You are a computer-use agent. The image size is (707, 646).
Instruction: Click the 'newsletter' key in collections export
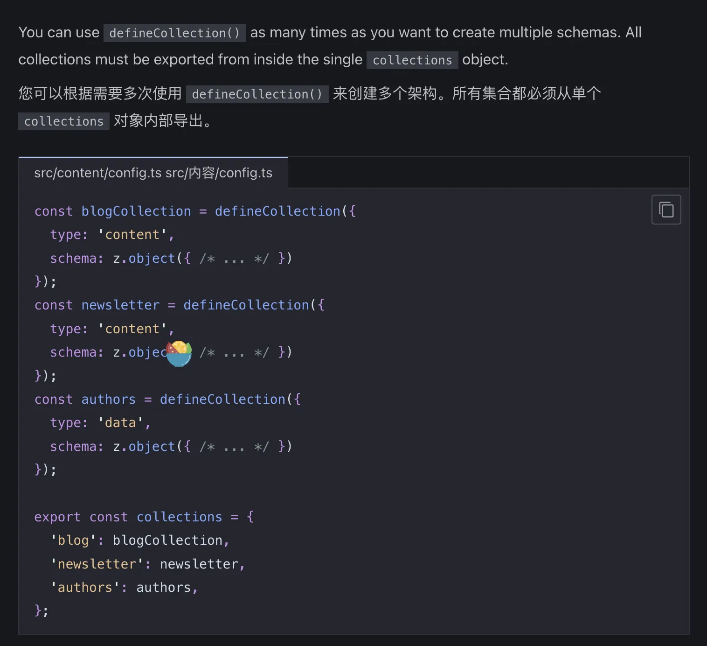pyautogui.click(x=97, y=564)
